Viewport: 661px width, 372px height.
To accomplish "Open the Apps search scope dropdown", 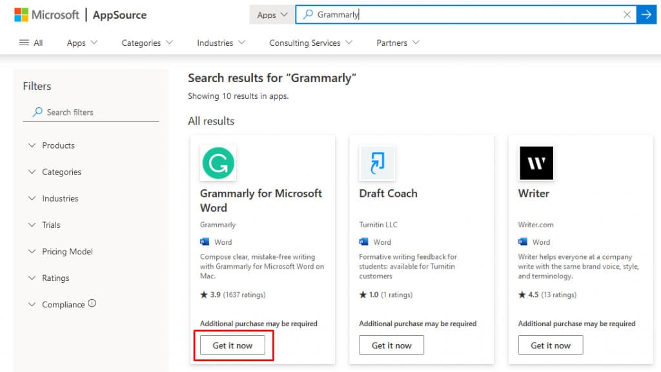I will 272,15.
